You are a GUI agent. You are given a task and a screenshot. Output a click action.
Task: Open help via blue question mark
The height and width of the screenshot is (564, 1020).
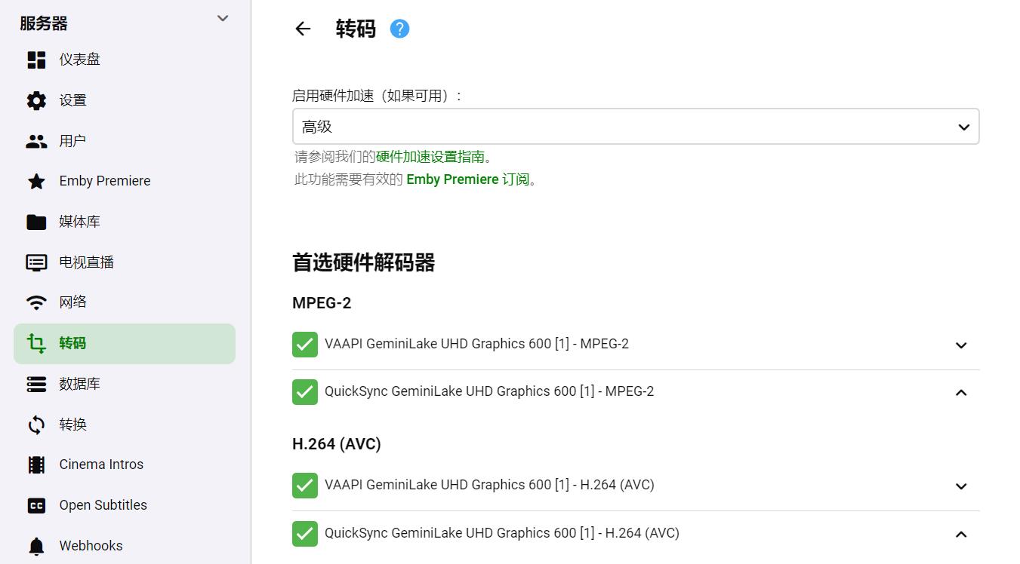pyautogui.click(x=399, y=29)
